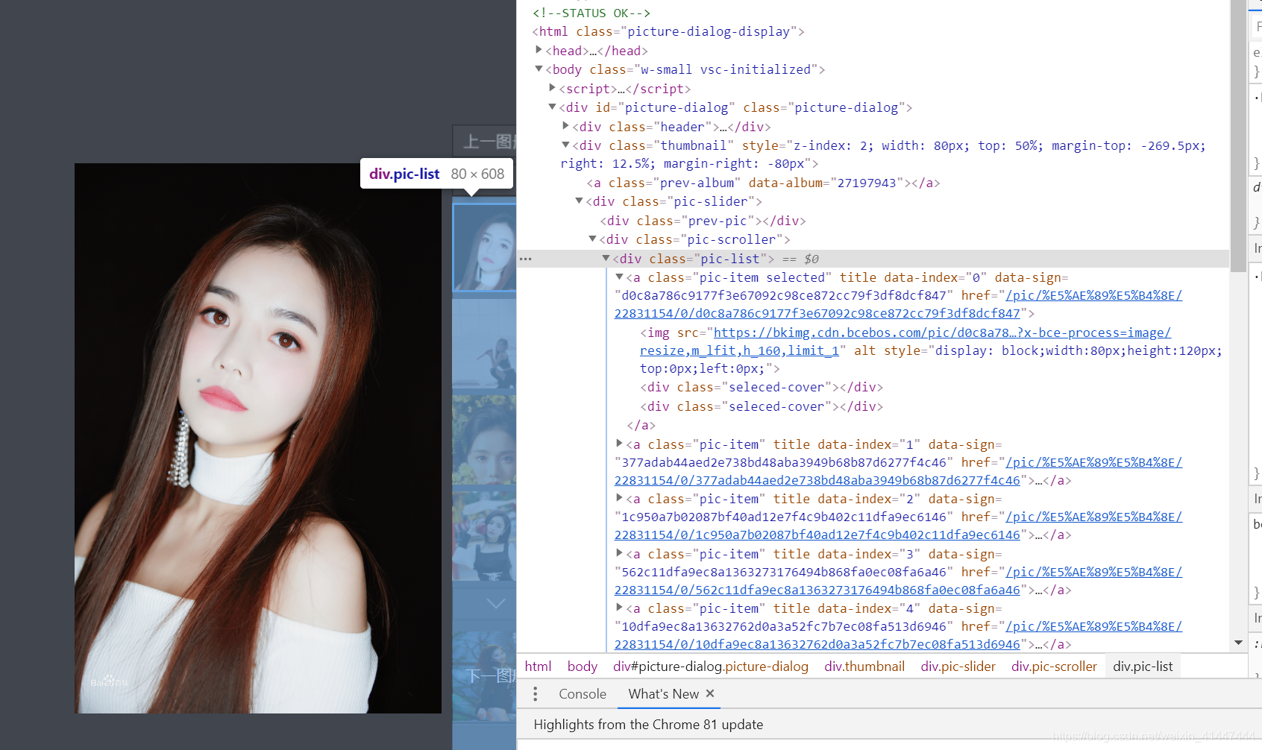
Task: Collapse the thumbnail div node
Action: (565, 145)
